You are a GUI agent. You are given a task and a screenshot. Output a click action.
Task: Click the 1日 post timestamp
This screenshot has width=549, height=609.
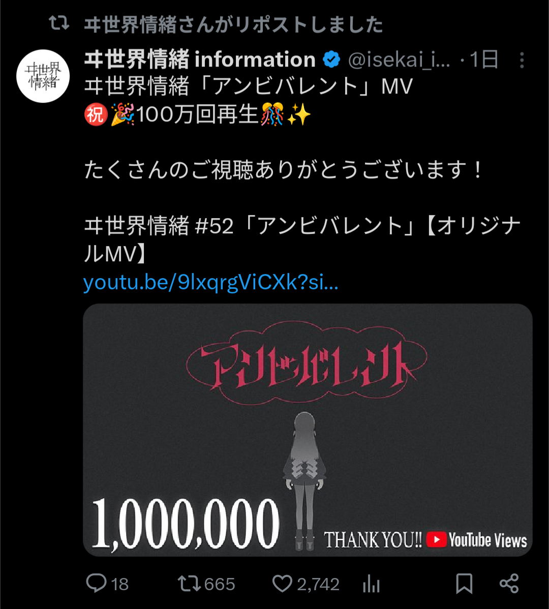(484, 59)
